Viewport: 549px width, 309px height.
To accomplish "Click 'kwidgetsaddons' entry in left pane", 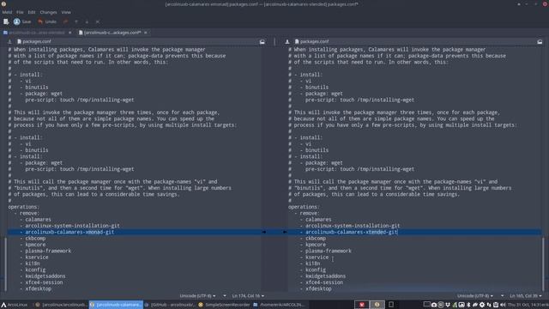I will point(45,276).
